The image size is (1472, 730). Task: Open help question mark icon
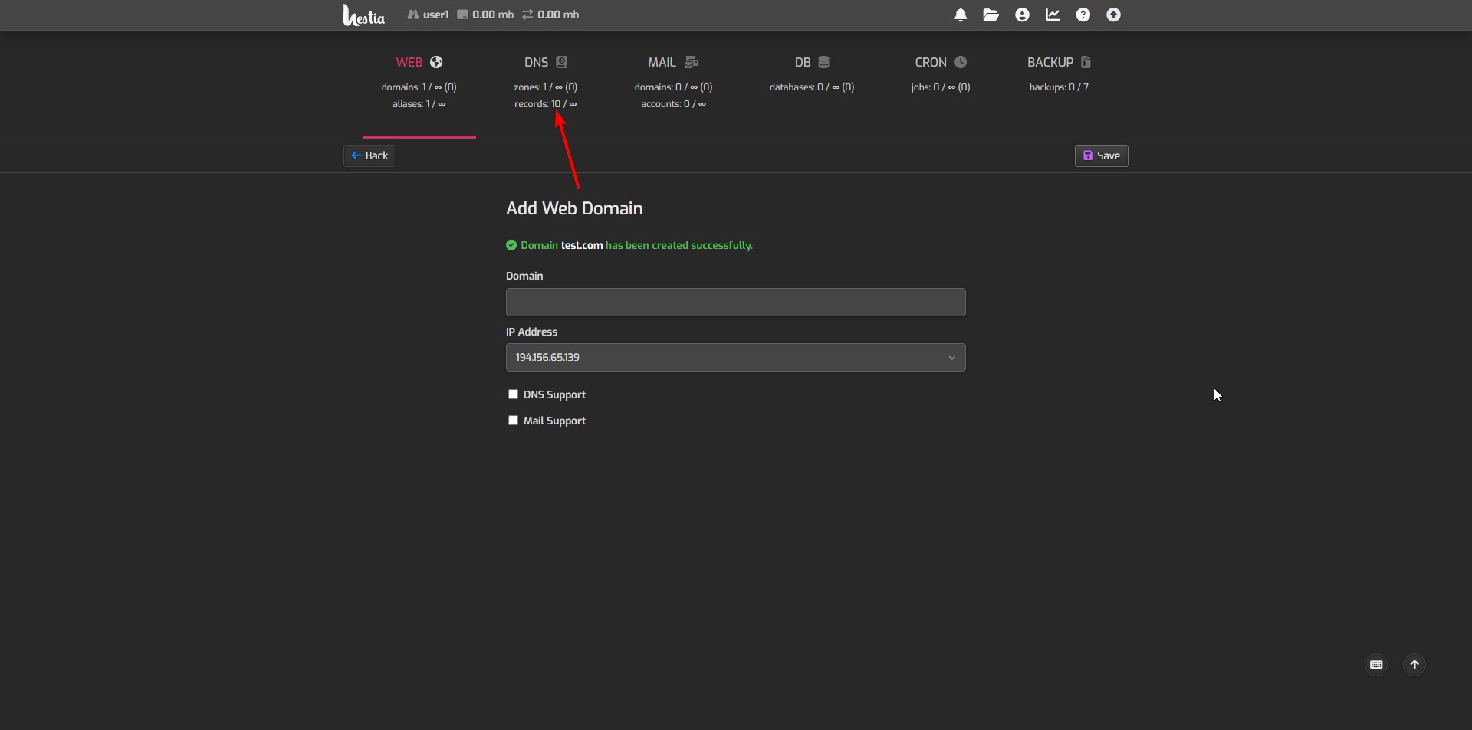1083,15
